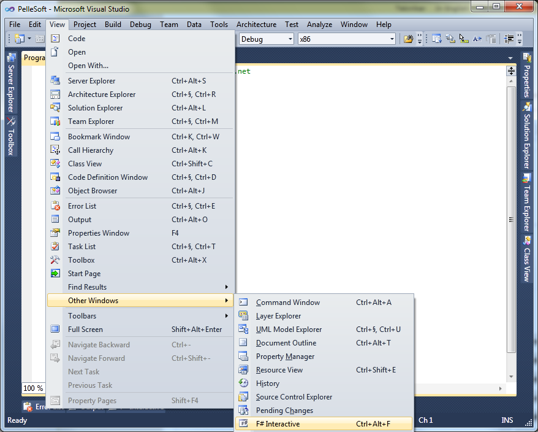Image resolution: width=538 pixels, height=432 pixels.
Task: Expand the Toolbars submenu
Action: coord(227,316)
